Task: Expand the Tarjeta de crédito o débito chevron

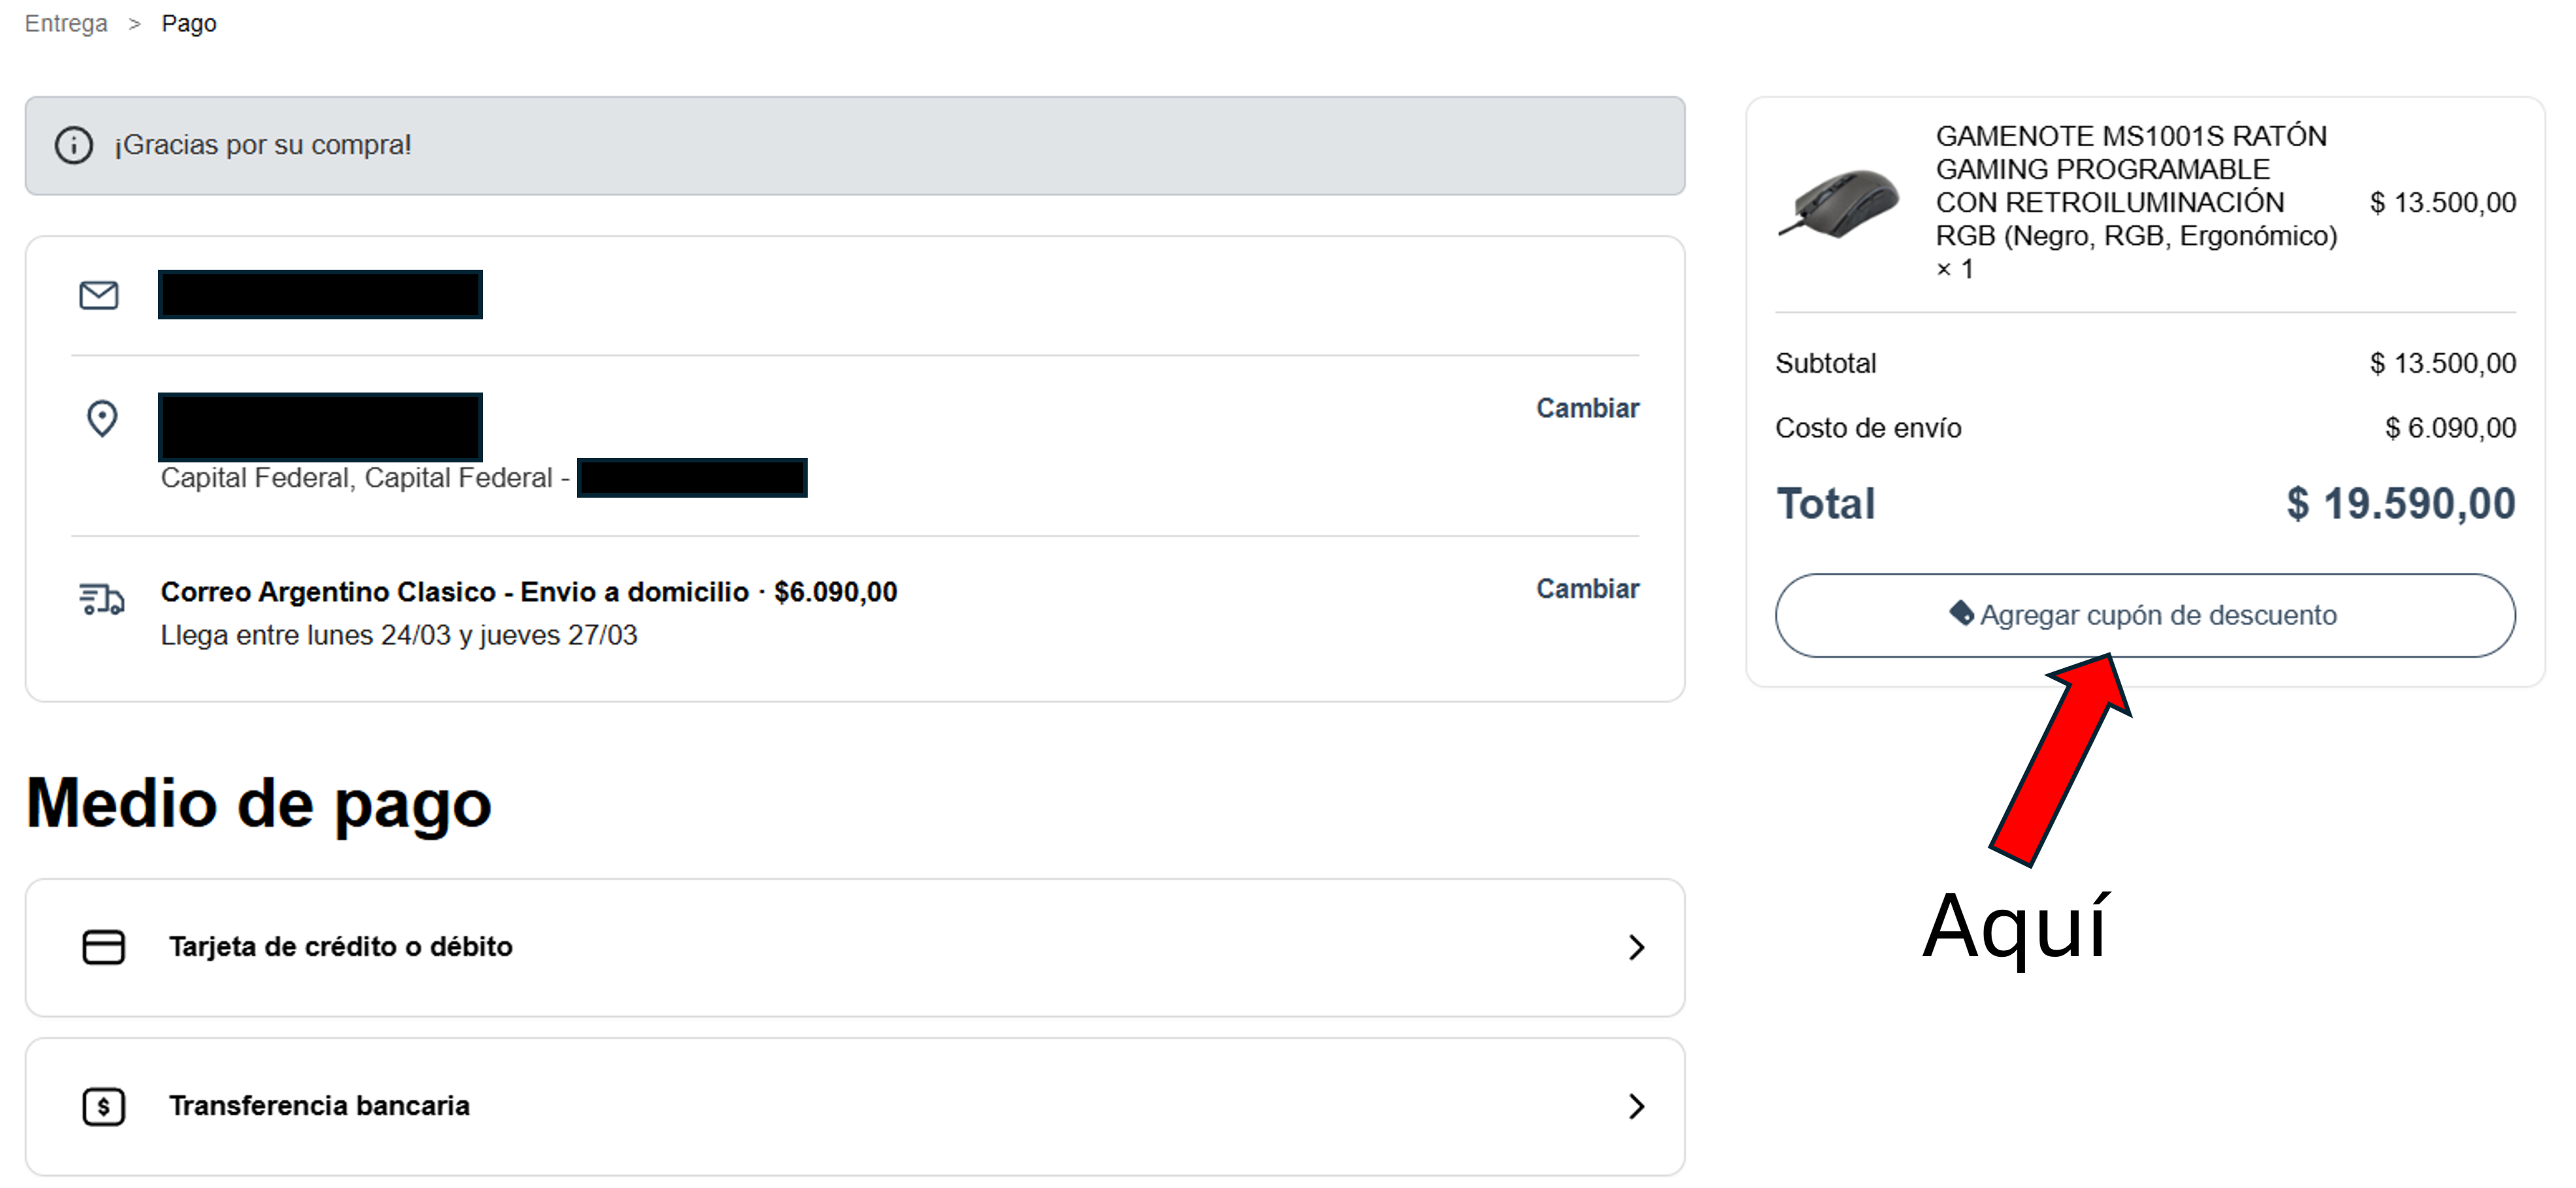Action: [x=1636, y=947]
